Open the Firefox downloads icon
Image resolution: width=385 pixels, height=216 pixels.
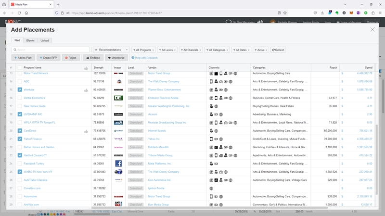(322, 13)
